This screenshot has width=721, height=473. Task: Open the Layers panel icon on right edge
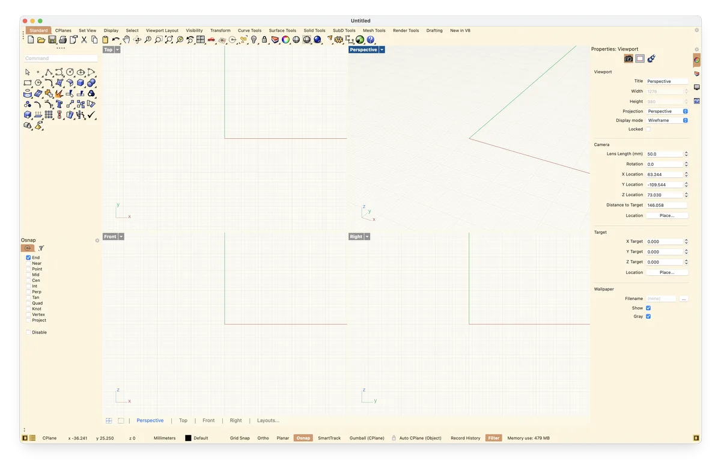(x=697, y=73)
